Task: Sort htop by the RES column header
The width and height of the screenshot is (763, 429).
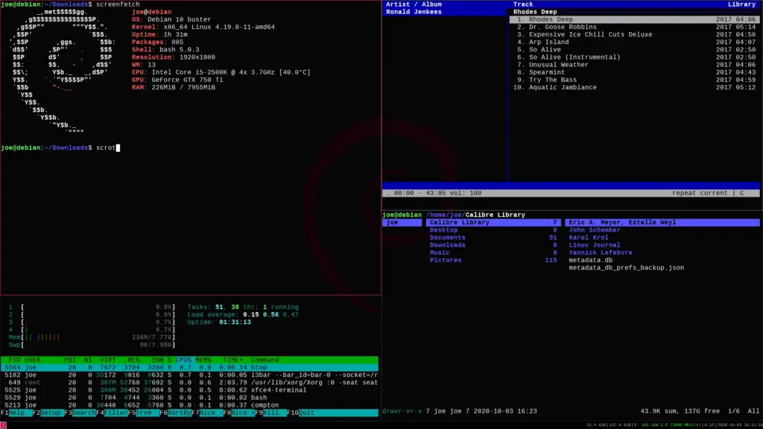Action: click(133, 360)
